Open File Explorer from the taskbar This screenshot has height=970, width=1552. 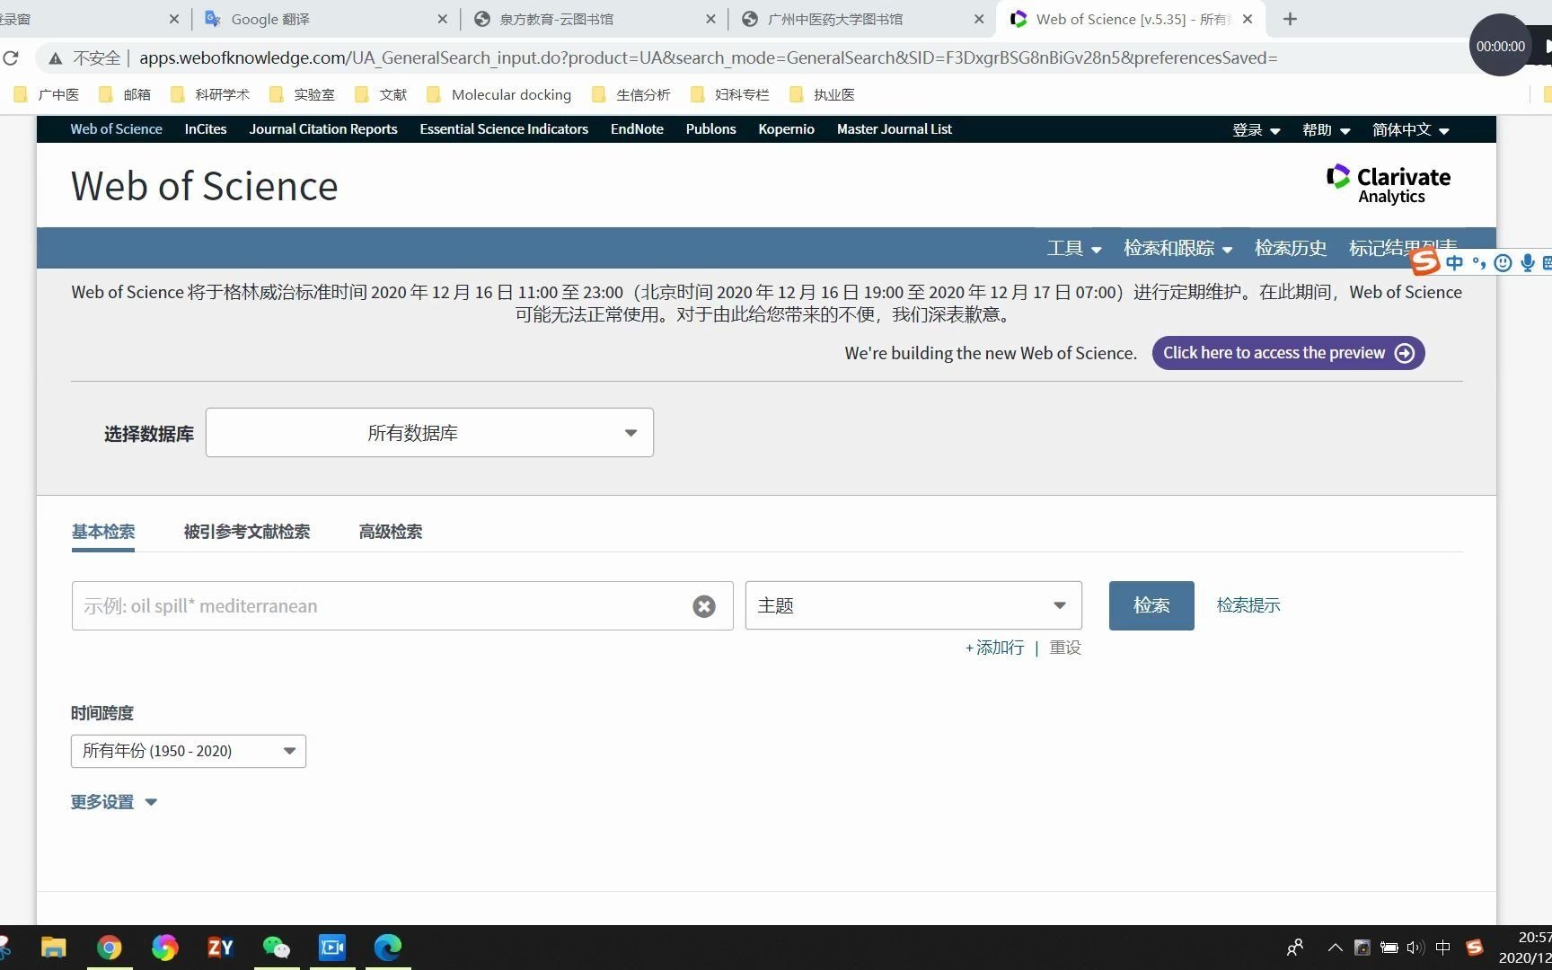click(x=54, y=947)
